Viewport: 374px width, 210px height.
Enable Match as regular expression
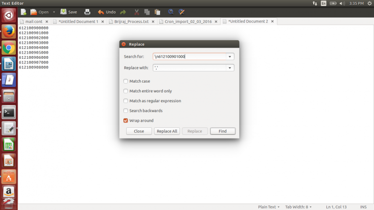pyautogui.click(x=126, y=101)
